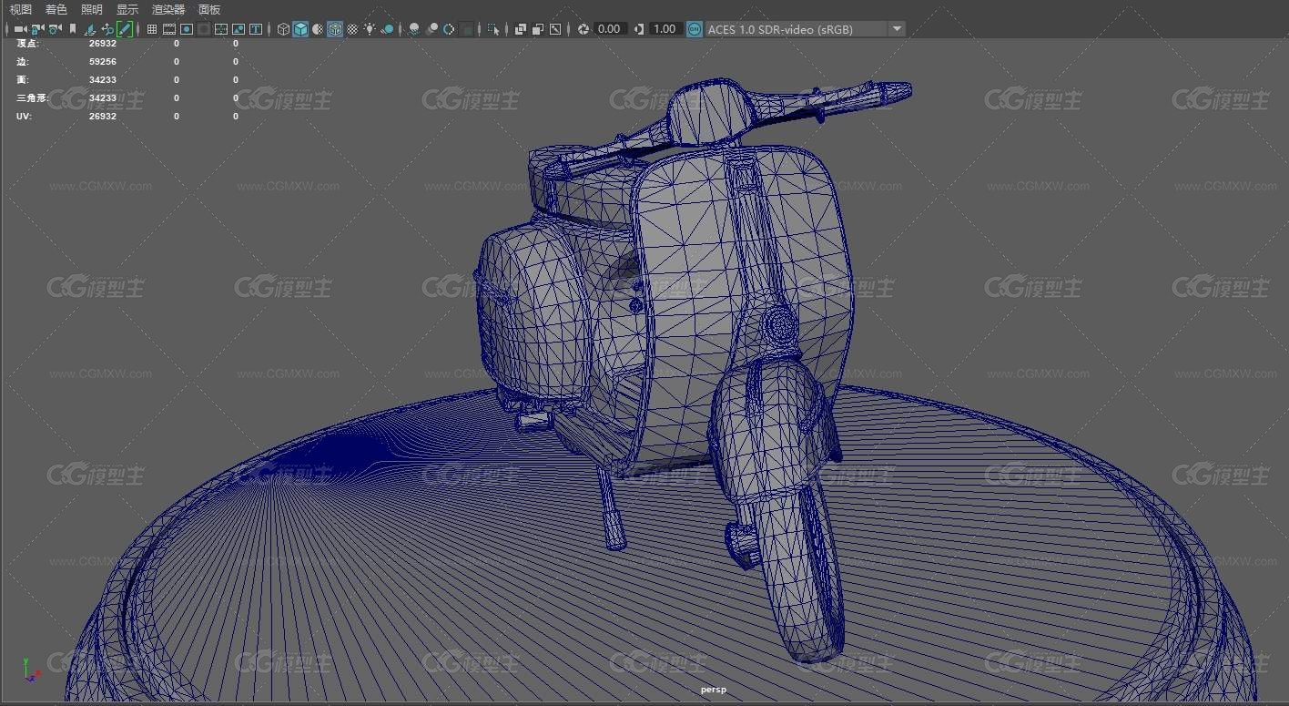Toggle the X-Ray Joints icon
The image size is (1289, 706).
pyautogui.click(x=555, y=29)
